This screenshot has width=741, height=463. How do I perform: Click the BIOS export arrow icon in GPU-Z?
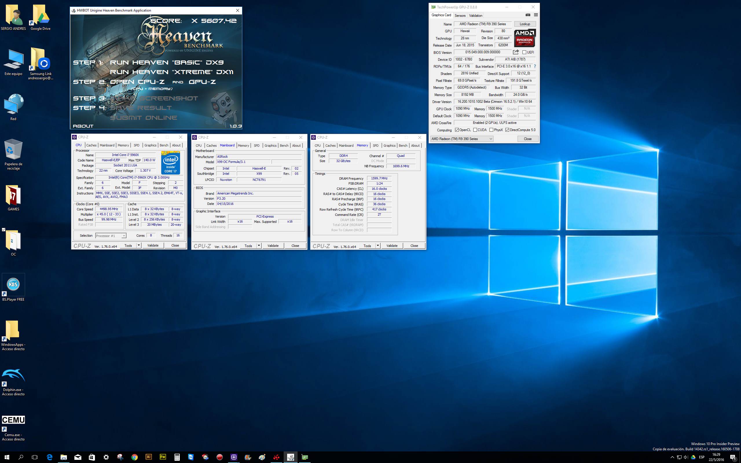[x=516, y=52]
